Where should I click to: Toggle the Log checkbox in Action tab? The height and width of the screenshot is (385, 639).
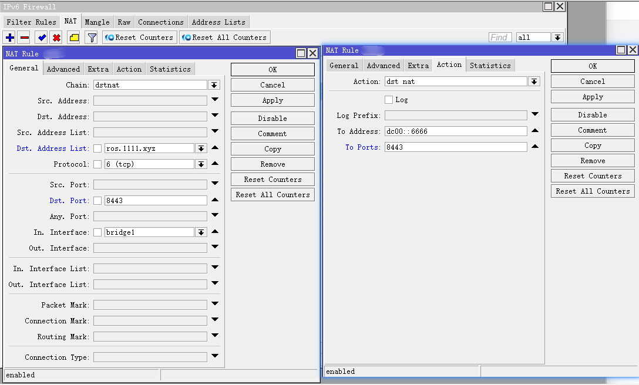click(x=389, y=100)
